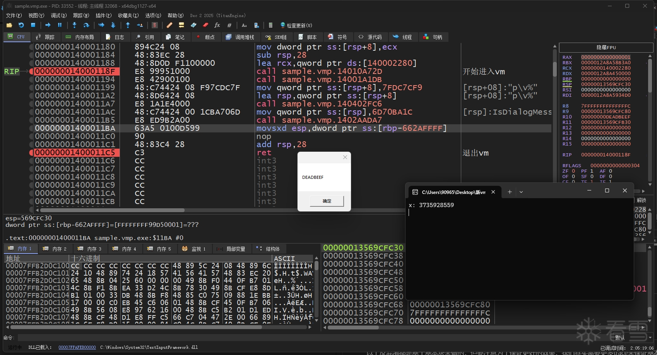Click the 检查更新(U) check updates button
Viewport: 657px width, 355px height.
[x=296, y=25]
